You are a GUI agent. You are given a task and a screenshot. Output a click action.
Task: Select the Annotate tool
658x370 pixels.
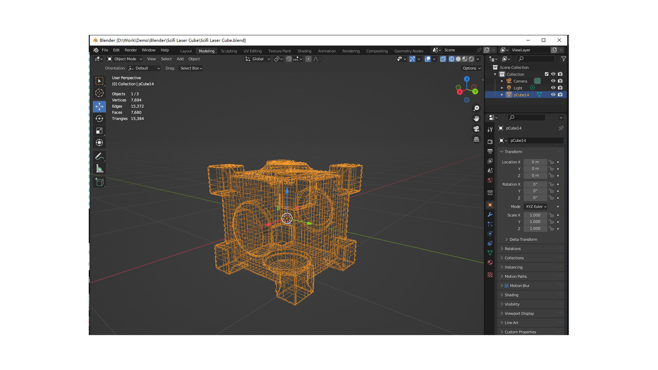tap(99, 156)
